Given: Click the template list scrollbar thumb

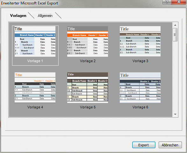Looking at the screenshot, I should point(175,35).
